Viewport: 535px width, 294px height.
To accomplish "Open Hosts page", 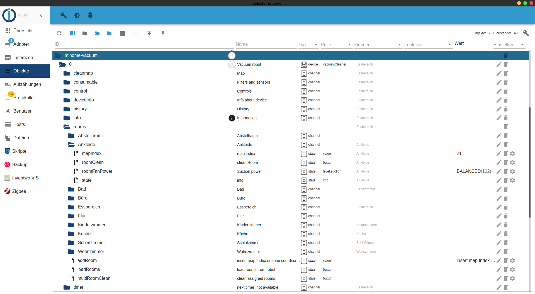I will point(25,124).
